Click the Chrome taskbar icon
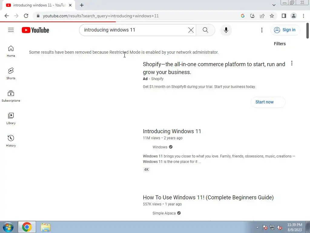 pyautogui.click(x=27, y=227)
